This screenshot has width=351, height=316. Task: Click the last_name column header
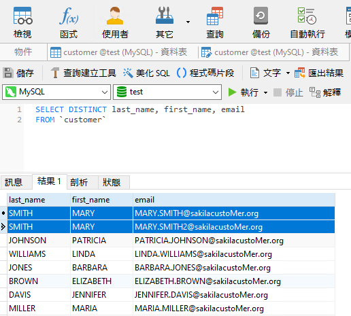tap(39, 200)
